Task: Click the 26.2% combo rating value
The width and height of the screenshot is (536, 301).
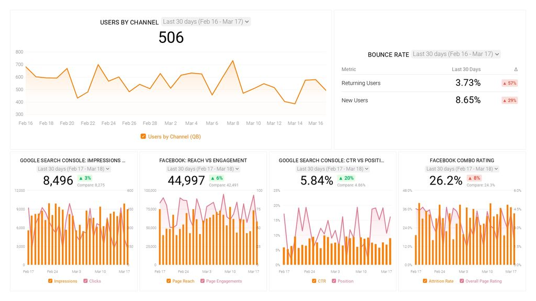Action: (x=446, y=180)
